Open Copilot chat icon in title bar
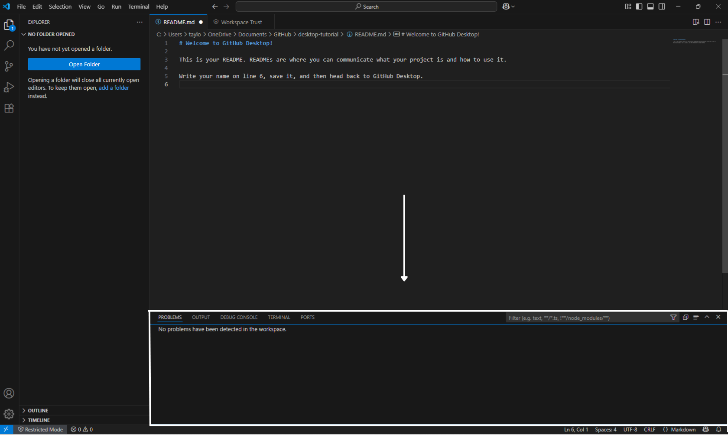Screen dimensions: 728x435 coord(506,6)
